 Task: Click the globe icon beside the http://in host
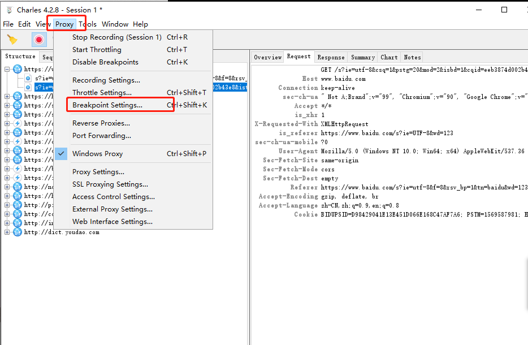(18, 223)
